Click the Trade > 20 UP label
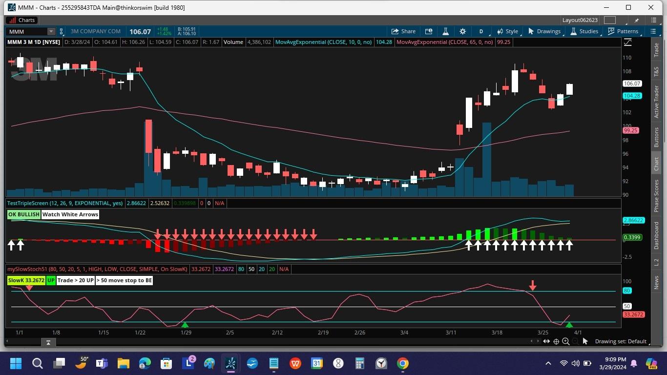The height and width of the screenshot is (375, 667). [x=75, y=280]
